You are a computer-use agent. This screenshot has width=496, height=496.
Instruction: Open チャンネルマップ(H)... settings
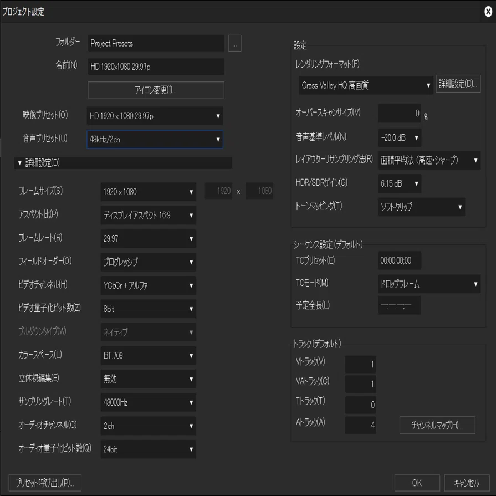click(437, 425)
